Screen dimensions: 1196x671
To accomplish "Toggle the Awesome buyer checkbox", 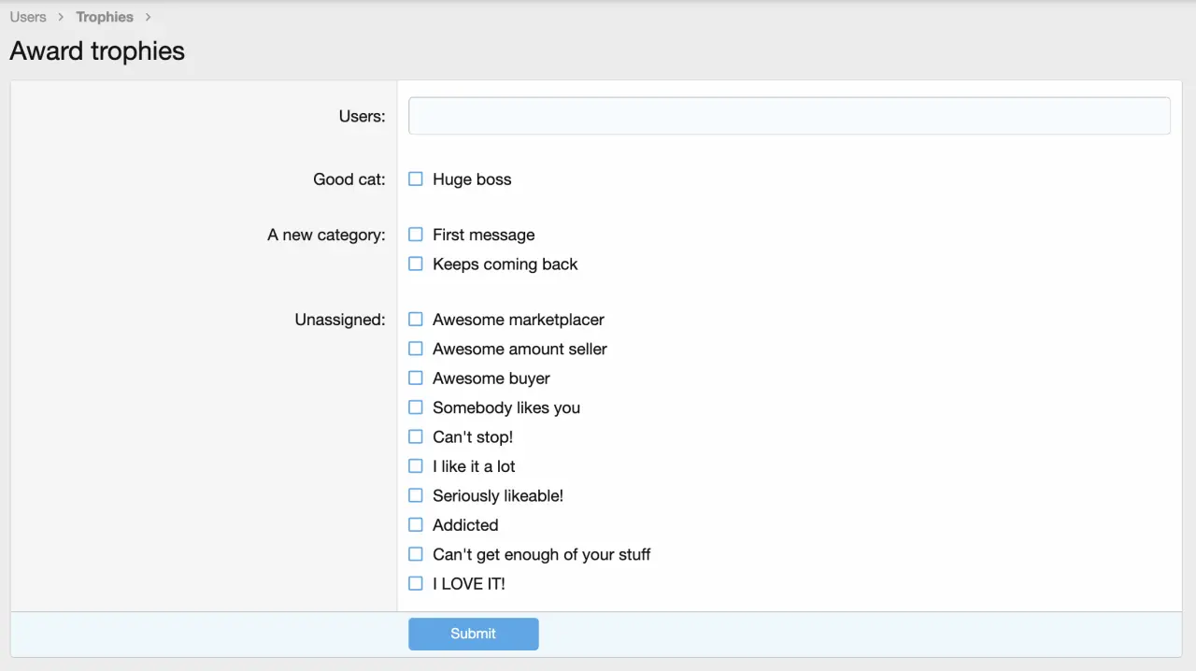I will coord(416,378).
